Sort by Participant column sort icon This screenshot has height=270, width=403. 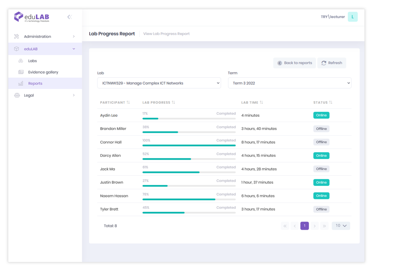click(128, 102)
